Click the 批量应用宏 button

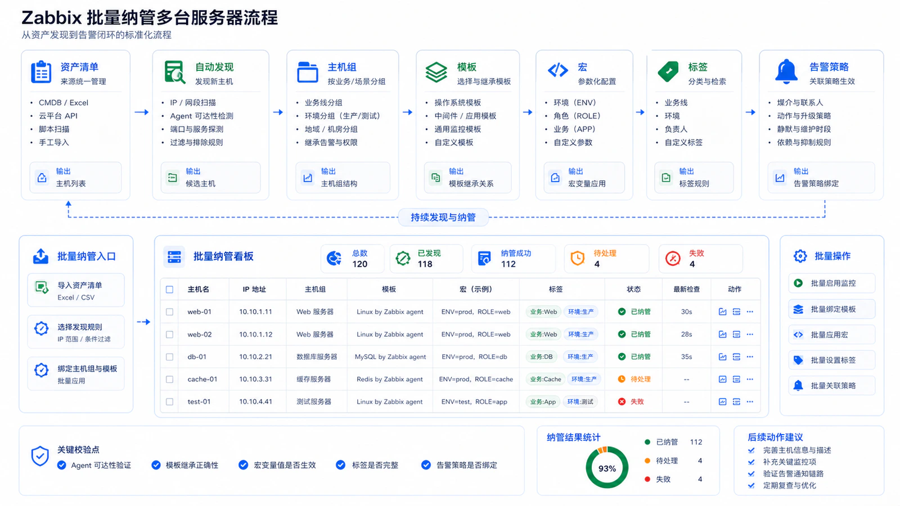832,335
